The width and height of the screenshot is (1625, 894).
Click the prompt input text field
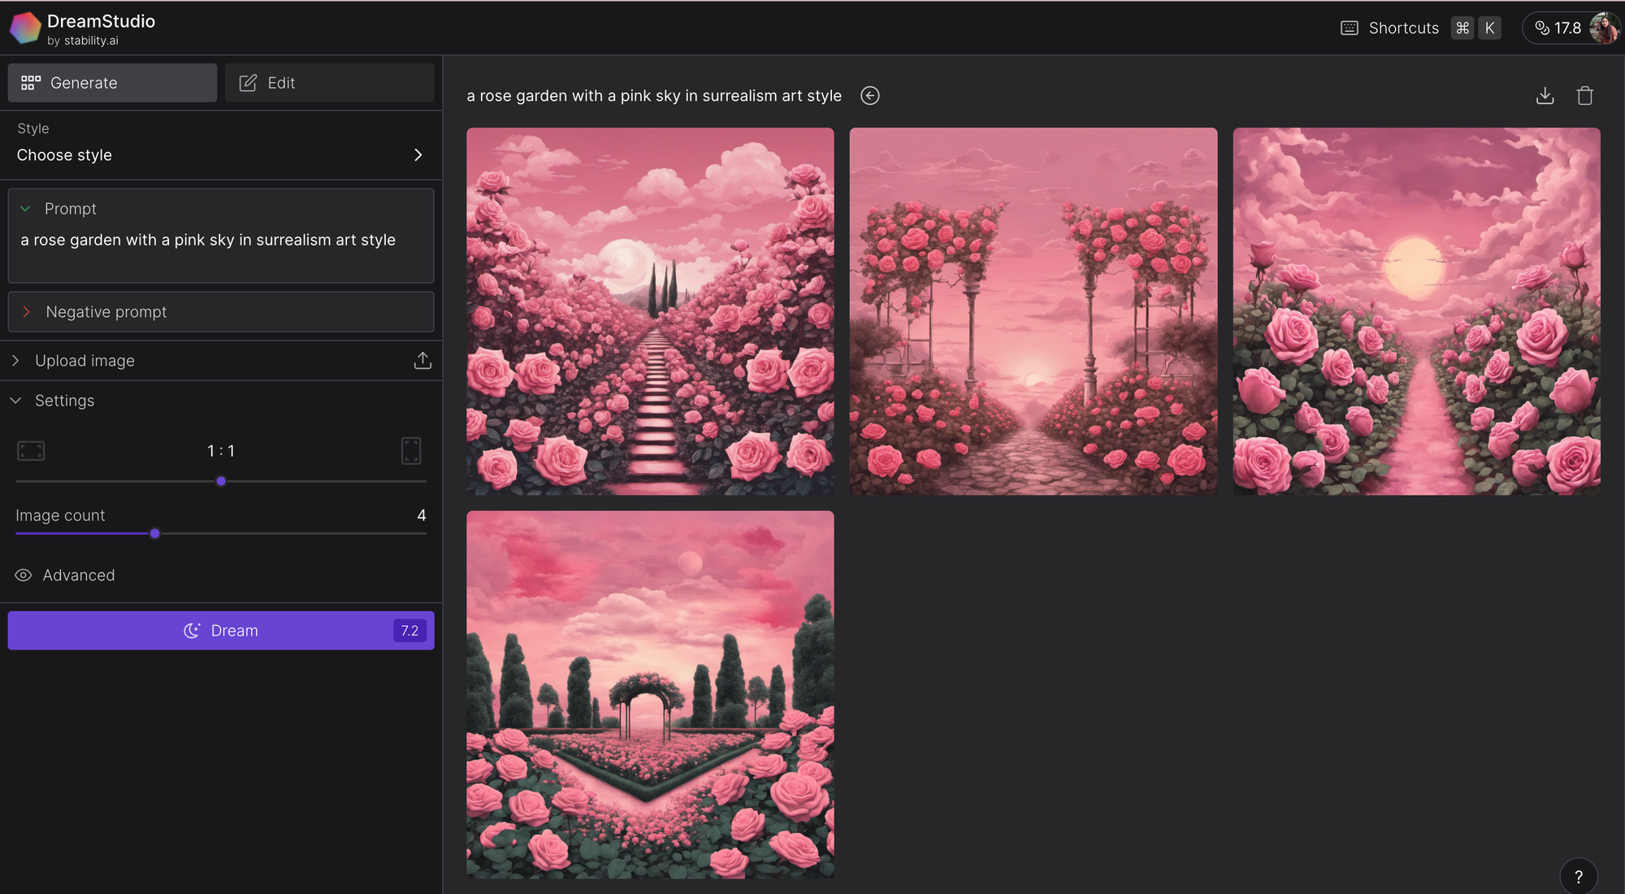pos(220,240)
